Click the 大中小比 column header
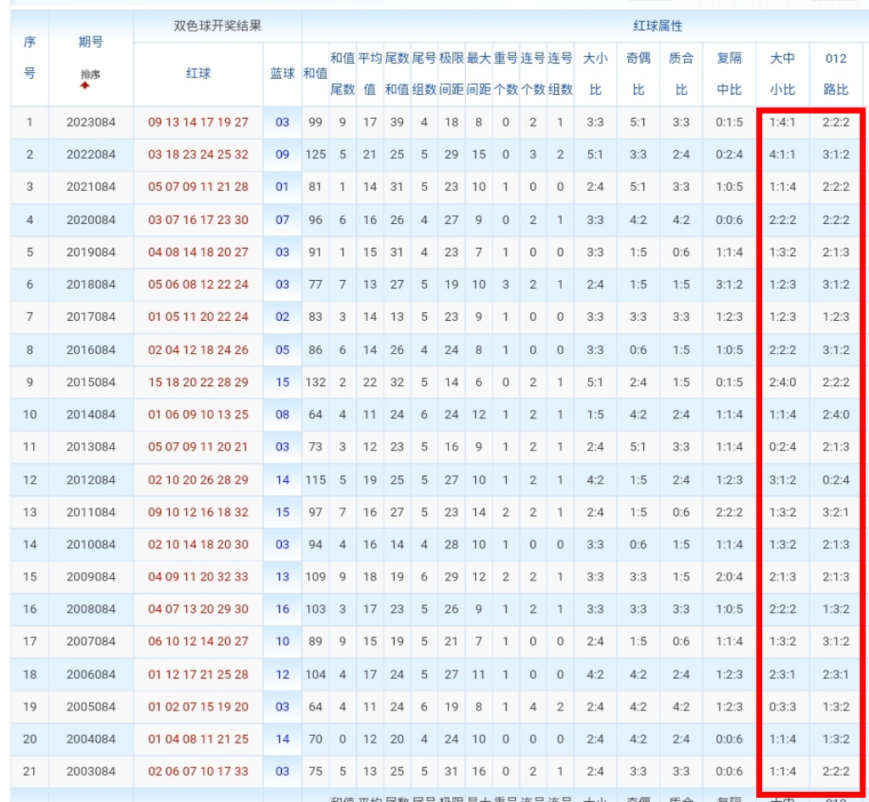This screenshot has height=802, width=869. [x=782, y=74]
